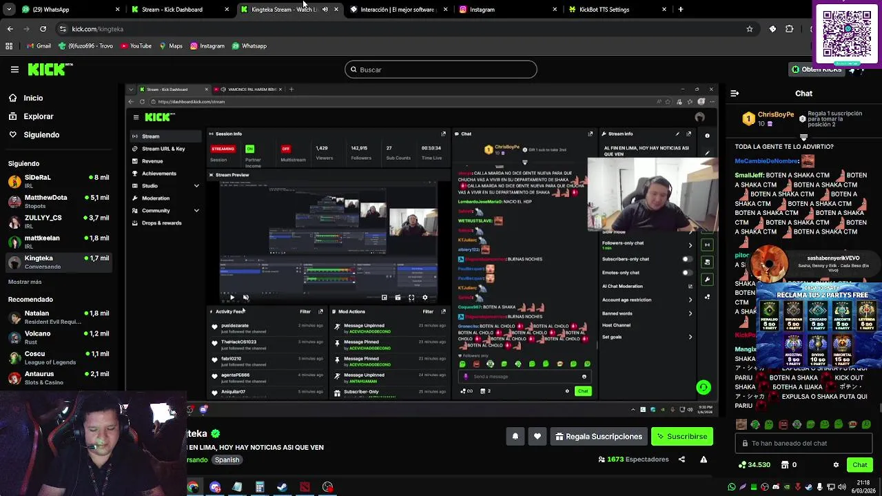
Task: Bookmark this page with the star icon
Action: coord(749,29)
